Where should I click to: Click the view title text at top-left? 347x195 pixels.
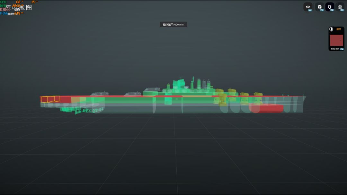19,8
